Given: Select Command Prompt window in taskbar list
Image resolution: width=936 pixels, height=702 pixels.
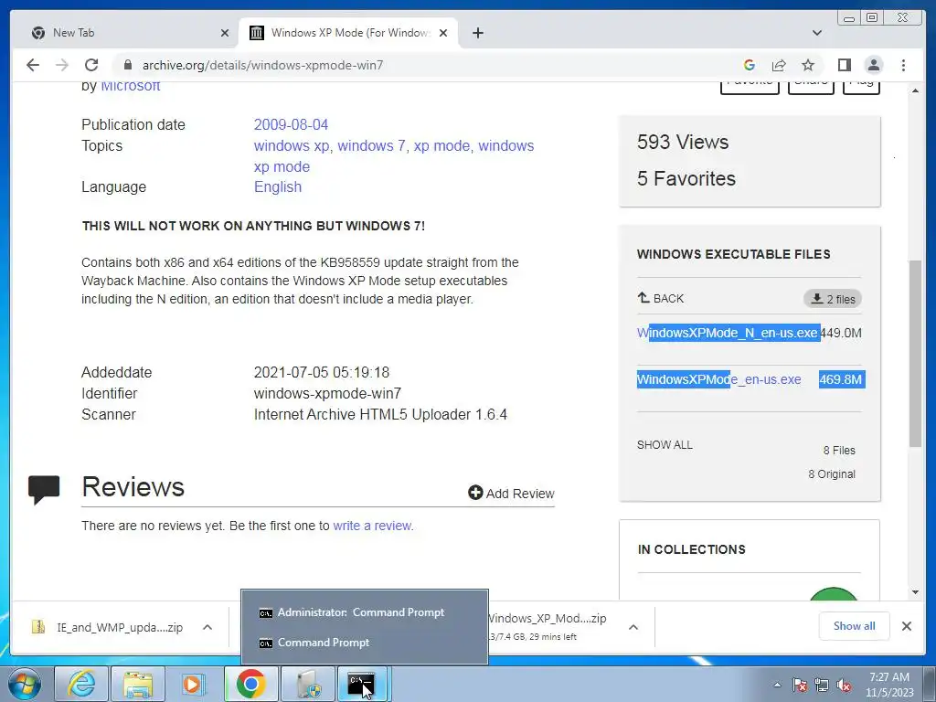Looking at the screenshot, I should [364, 643].
